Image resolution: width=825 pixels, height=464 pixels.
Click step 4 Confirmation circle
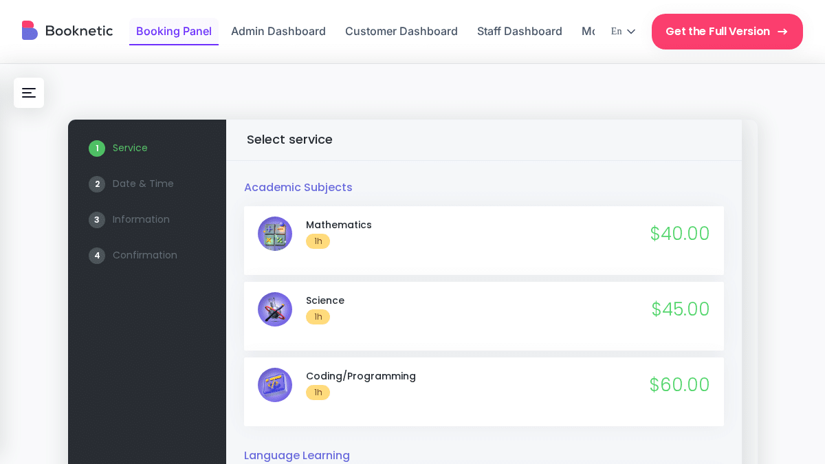(x=97, y=256)
